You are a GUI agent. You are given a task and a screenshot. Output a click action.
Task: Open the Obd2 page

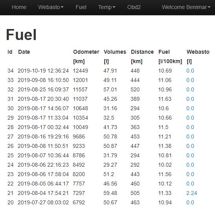click(x=134, y=7)
